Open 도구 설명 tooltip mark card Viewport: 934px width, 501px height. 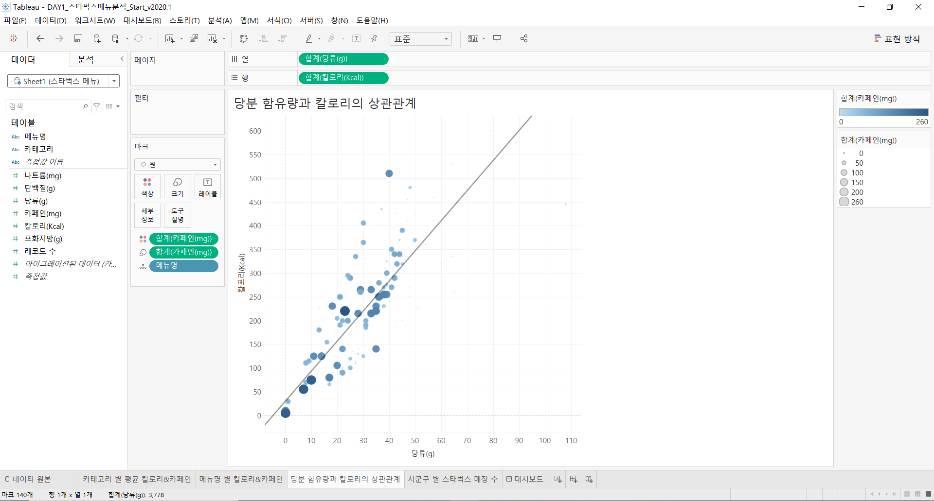(x=178, y=215)
